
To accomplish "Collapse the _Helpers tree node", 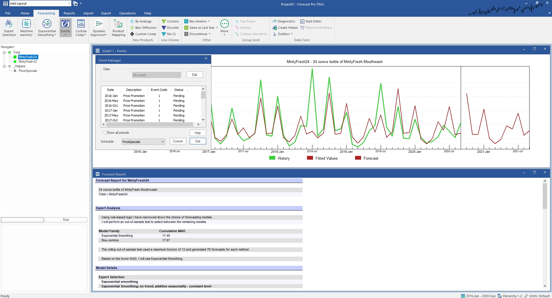I will click(4, 66).
